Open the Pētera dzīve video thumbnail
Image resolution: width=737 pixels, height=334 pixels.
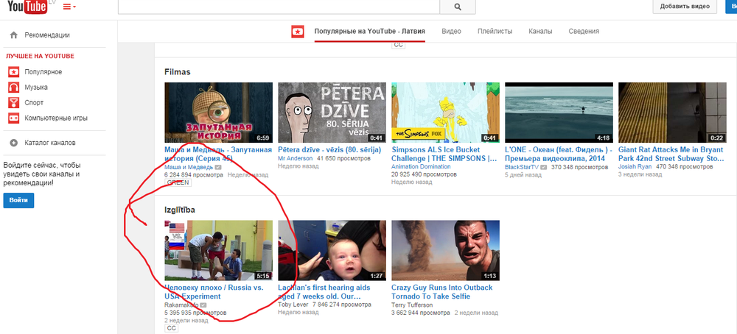[x=332, y=112]
